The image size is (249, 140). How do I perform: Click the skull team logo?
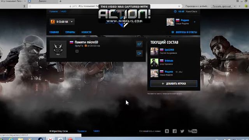58,49
